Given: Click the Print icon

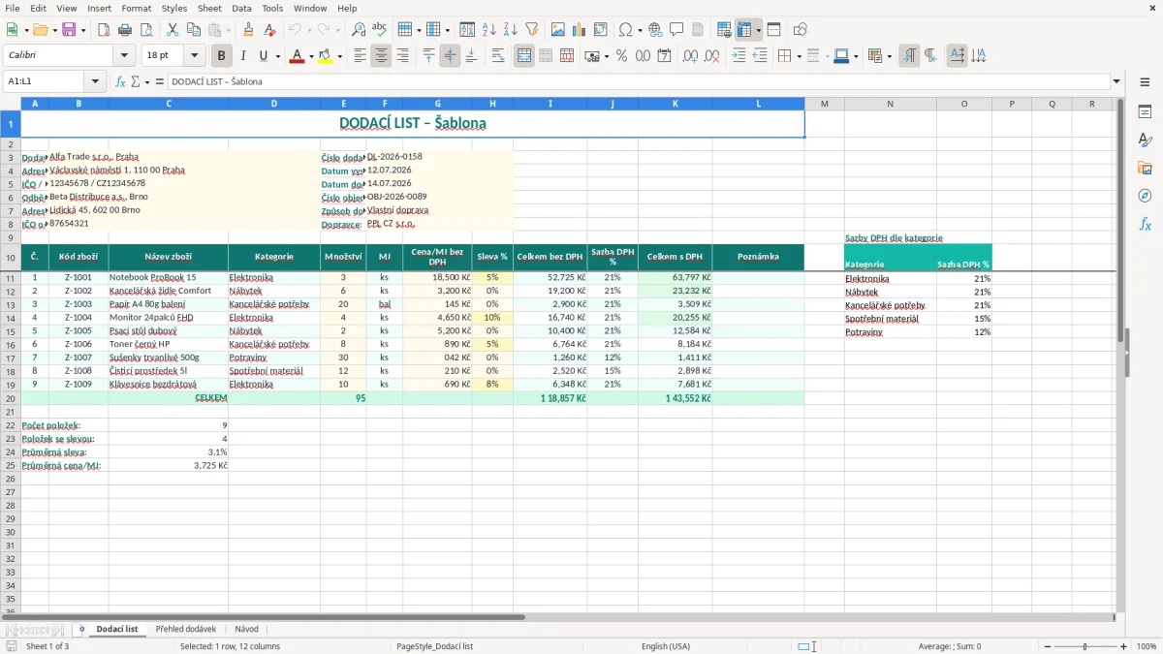Looking at the screenshot, I should (125, 30).
